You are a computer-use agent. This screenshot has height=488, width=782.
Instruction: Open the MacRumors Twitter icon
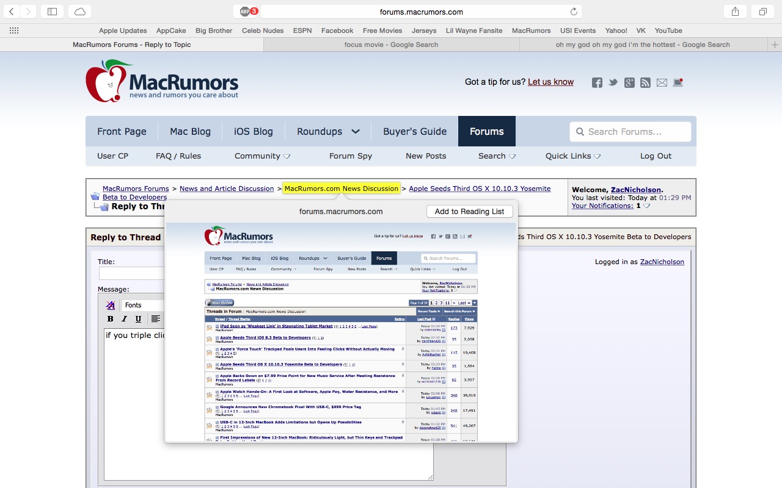[613, 82]
